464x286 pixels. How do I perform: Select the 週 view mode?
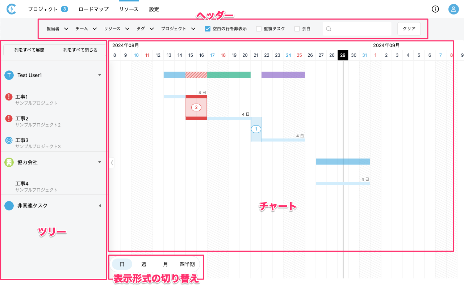pyautogui.click(x=144, y=264)
